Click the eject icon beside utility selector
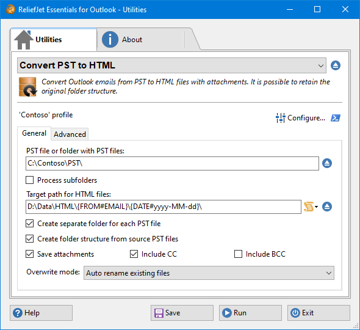 pyautogui.click(x=336, y=65)
